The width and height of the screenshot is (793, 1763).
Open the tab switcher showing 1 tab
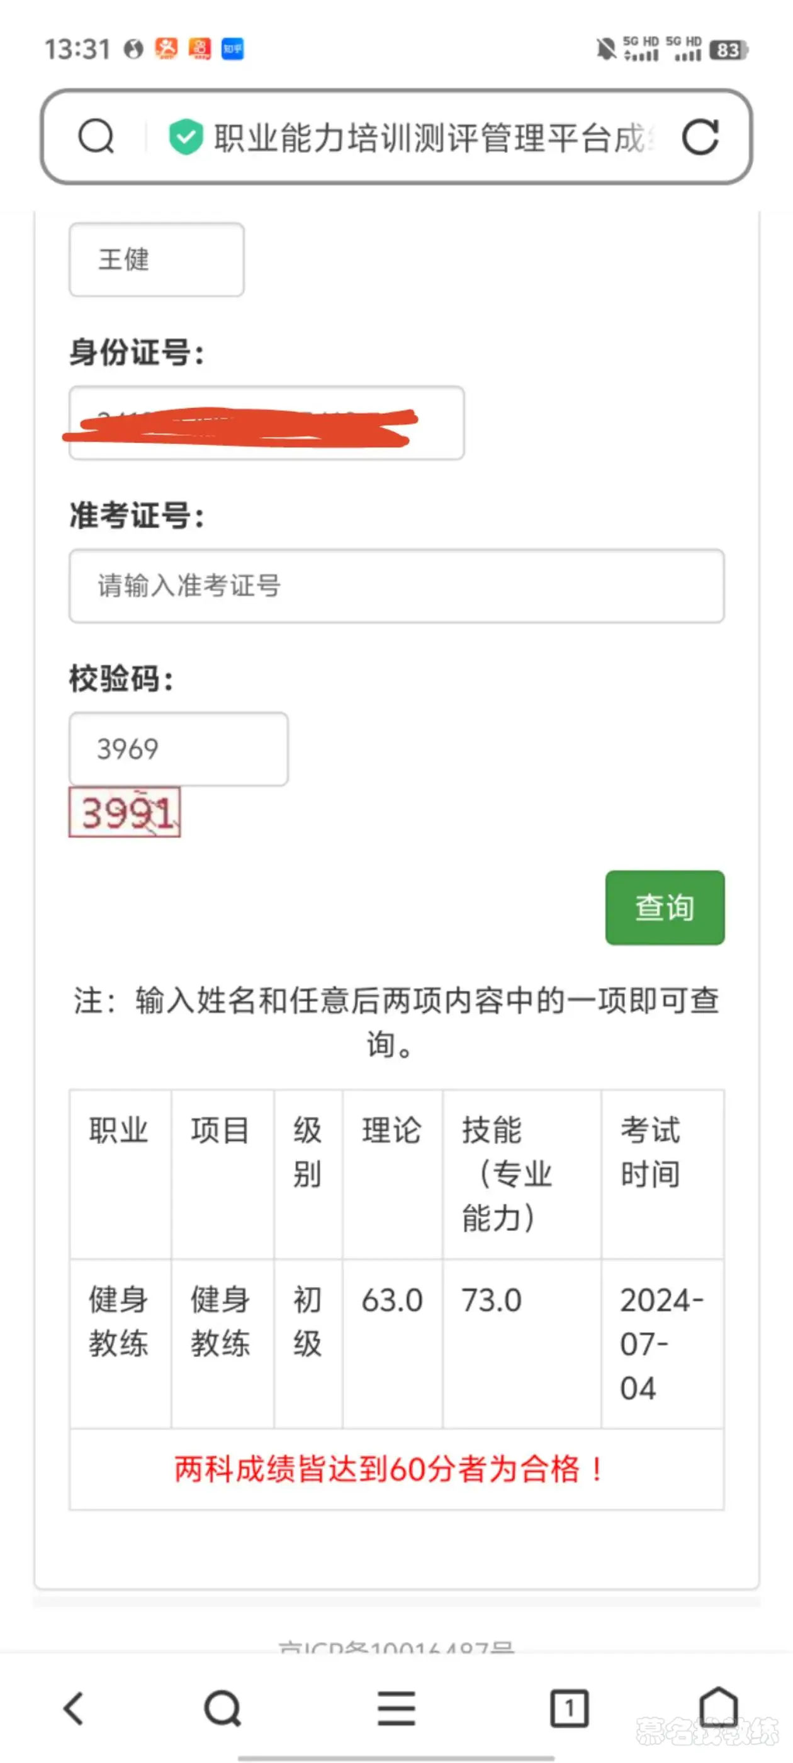568,1708
